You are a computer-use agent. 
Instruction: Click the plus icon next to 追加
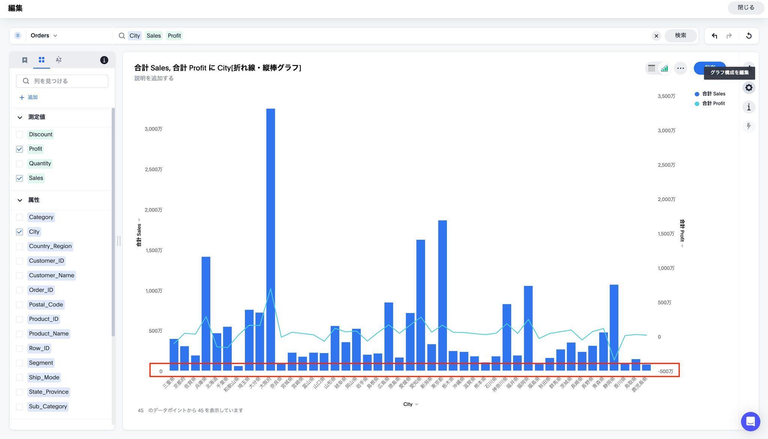pyautogui.click(x=22, y=98)
